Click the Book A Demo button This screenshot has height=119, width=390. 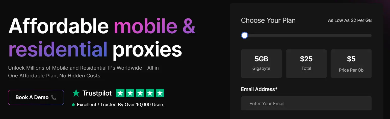point(36,97)
